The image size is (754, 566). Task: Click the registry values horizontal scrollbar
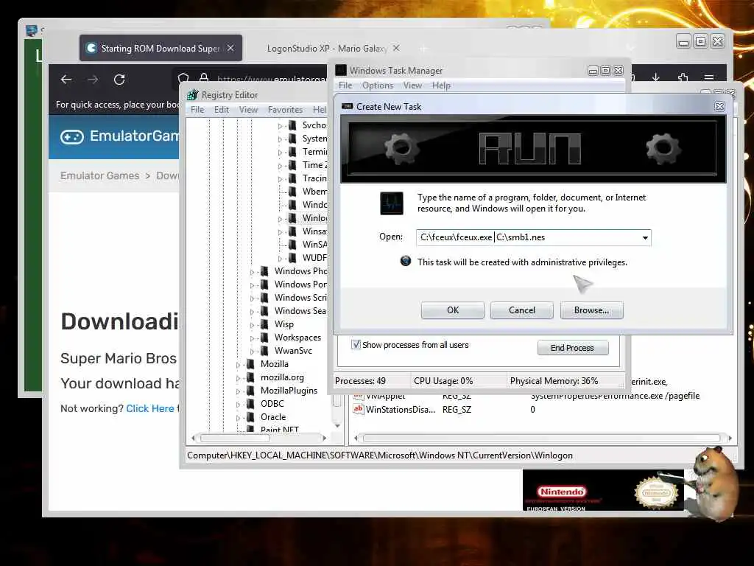[x=543, y=439]
